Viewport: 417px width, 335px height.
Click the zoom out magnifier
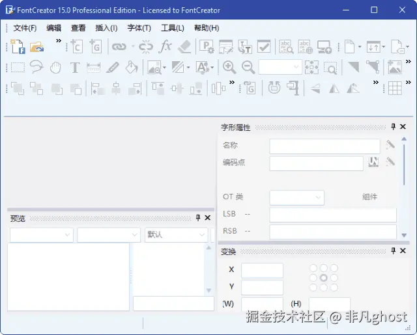tap(248, 67)
